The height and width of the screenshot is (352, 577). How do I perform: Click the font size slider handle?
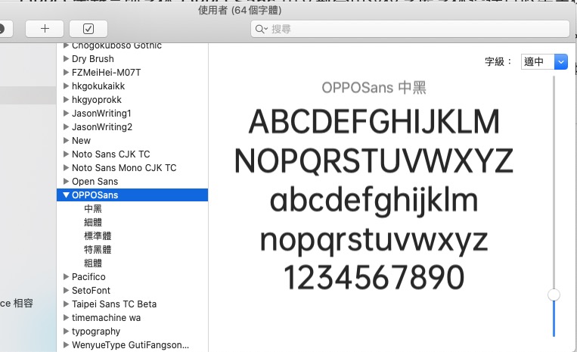click(554, 294)
